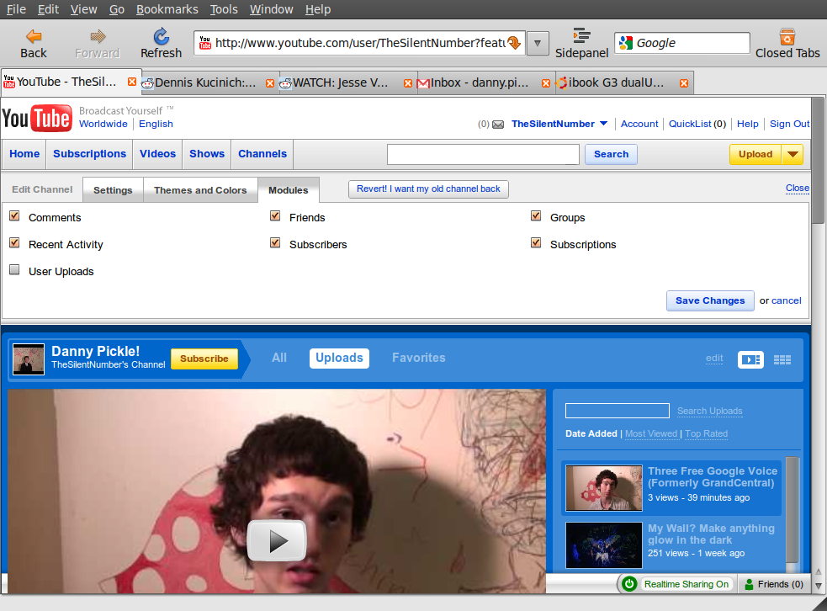Open My Wall? glow in the dark thumbnail
Image resolution: width=827 pixels, height=611 pixels.
point(604,545)
